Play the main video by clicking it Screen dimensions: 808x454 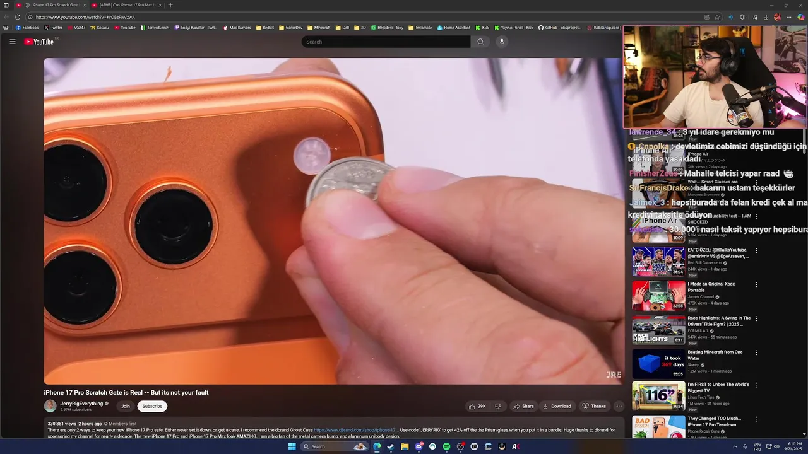coord(333,221)
